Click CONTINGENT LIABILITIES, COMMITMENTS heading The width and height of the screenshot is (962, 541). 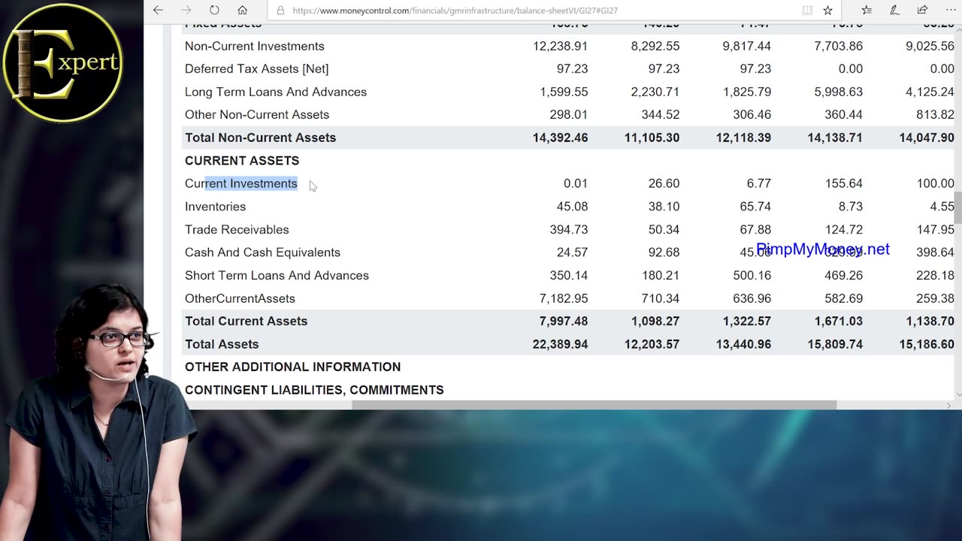pos(314,390)
